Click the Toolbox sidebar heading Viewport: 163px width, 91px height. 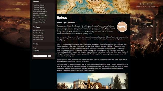pyautogui.click(x=37, y=27)
